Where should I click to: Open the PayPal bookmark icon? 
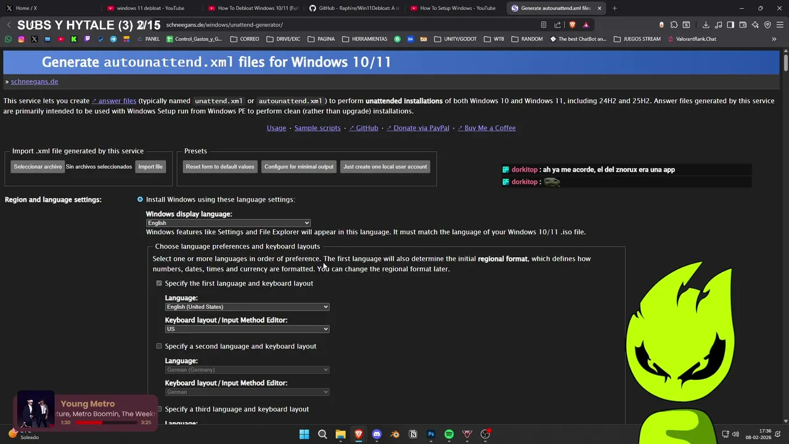100,39
